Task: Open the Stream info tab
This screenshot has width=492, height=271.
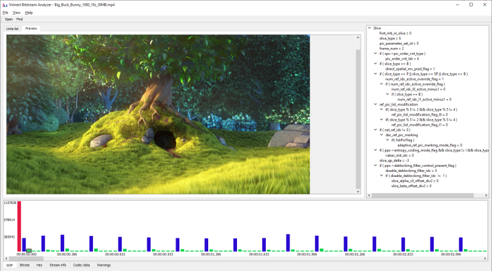Action: tap(58, 265)
